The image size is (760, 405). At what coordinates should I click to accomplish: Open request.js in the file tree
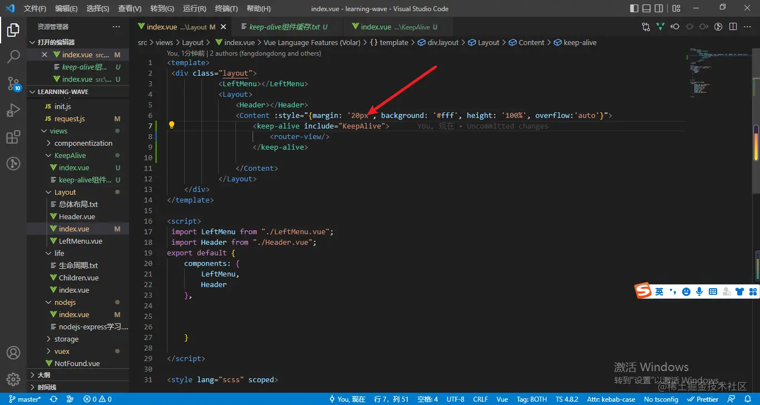coord(70,118)
